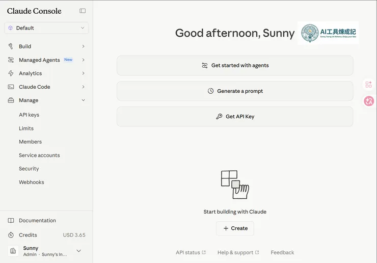Collapse the sidebar with the panel icon

83,11
